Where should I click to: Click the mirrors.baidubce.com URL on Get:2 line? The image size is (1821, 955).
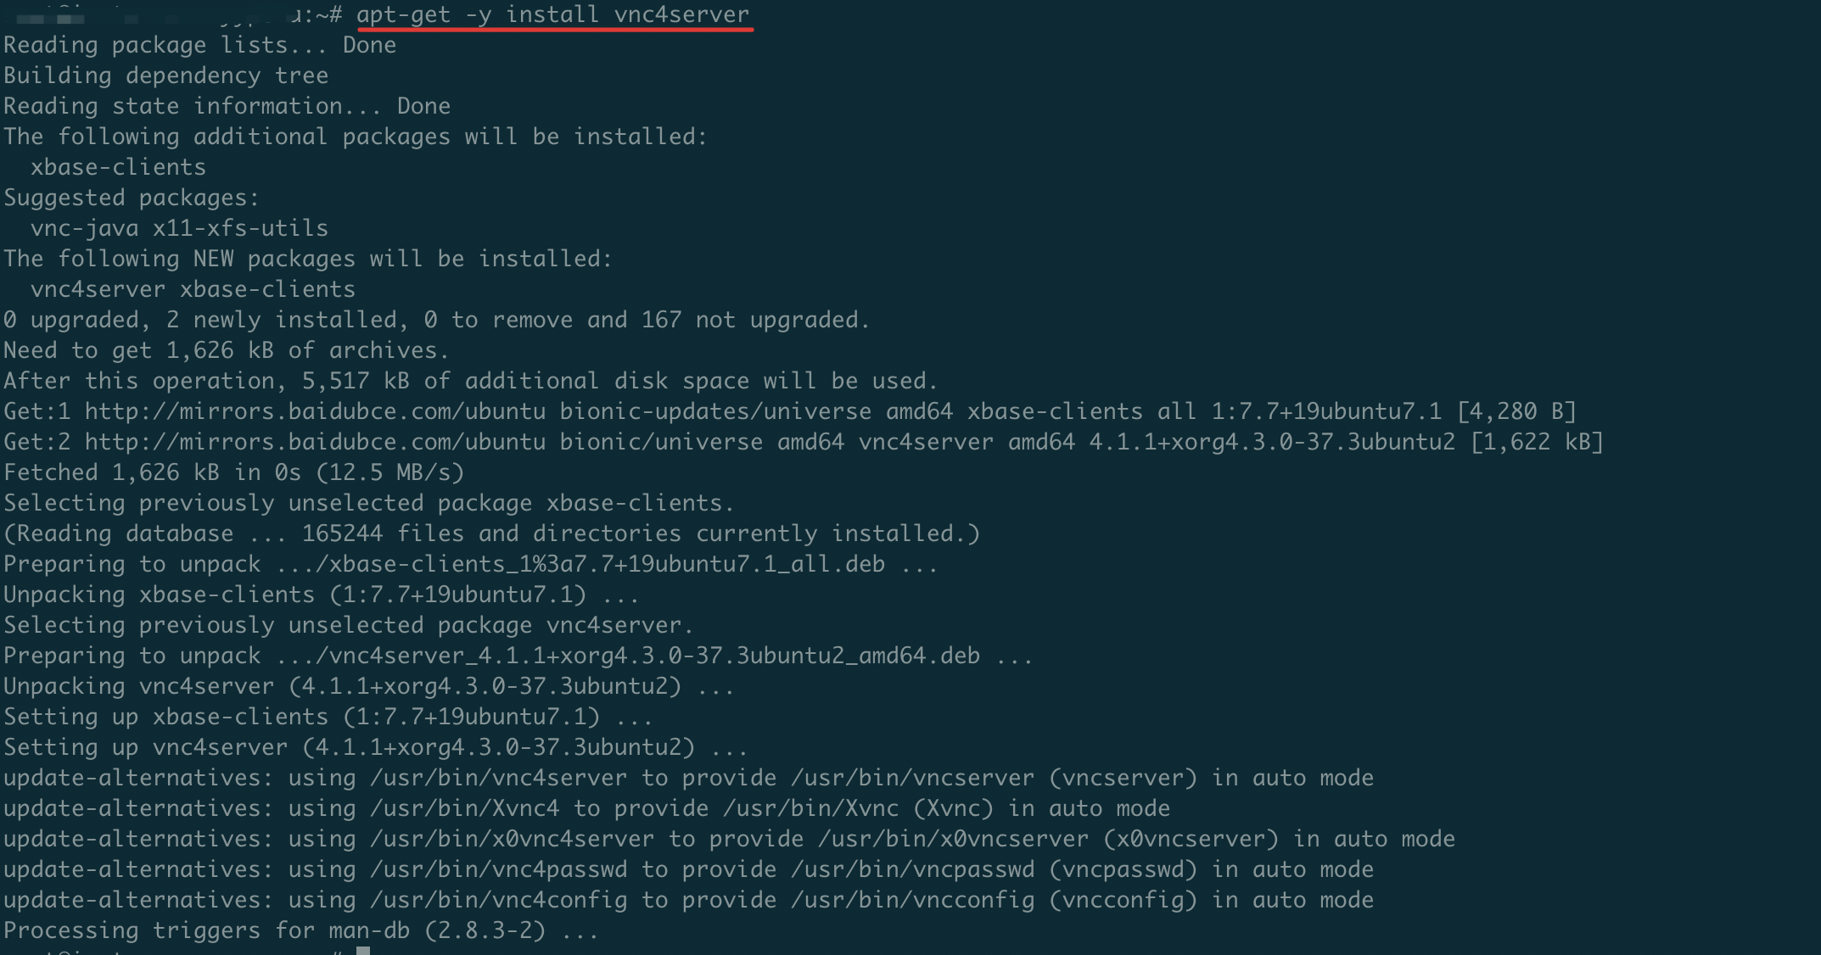(316, 443)
